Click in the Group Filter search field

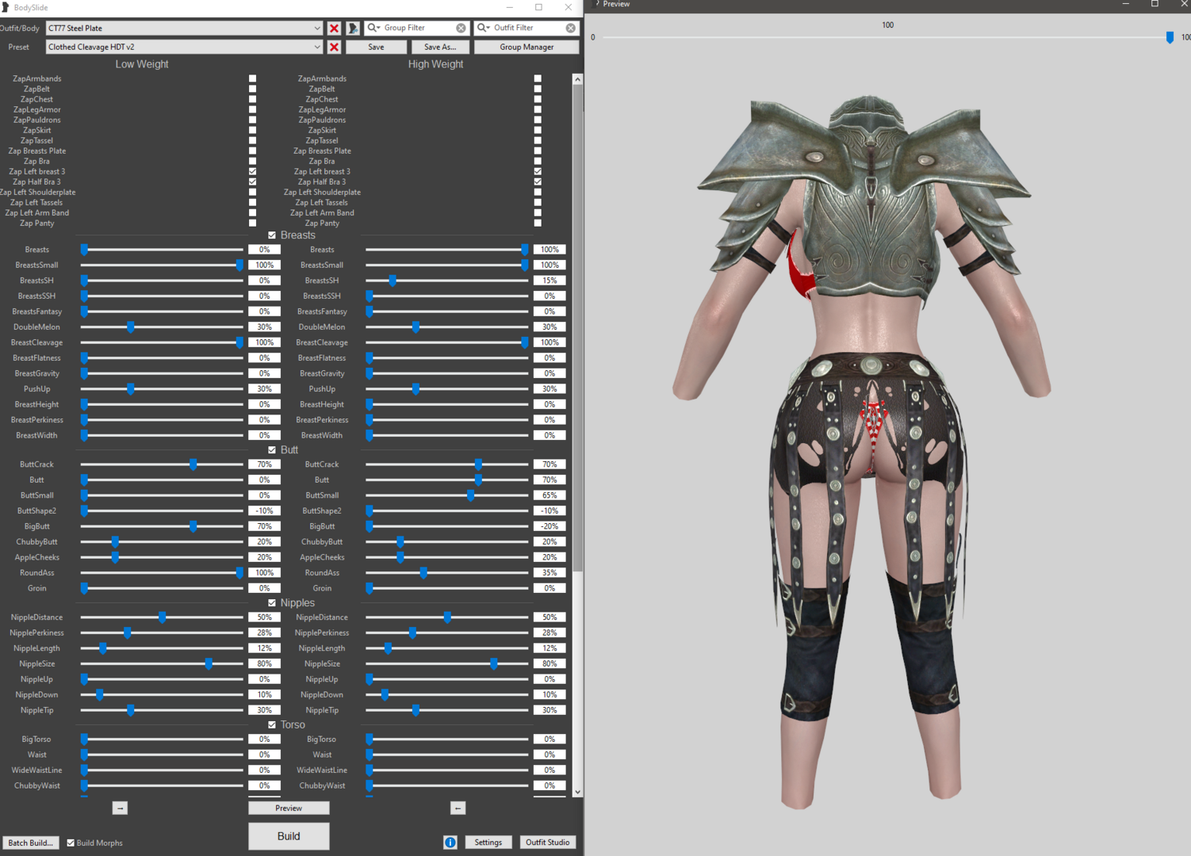418,28
